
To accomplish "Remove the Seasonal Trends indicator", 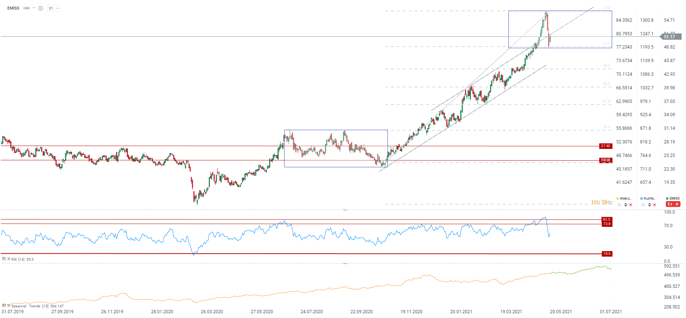I will pyautogui.click(x=8, y=306).
